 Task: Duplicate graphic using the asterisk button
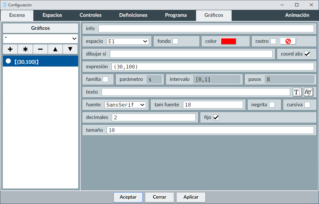pyautogui.click(x=25, y=49)
